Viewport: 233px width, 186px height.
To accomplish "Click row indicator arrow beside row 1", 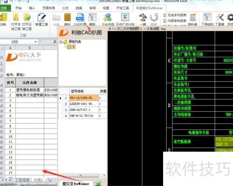I will pyautogui.click(x=61, y=98).
